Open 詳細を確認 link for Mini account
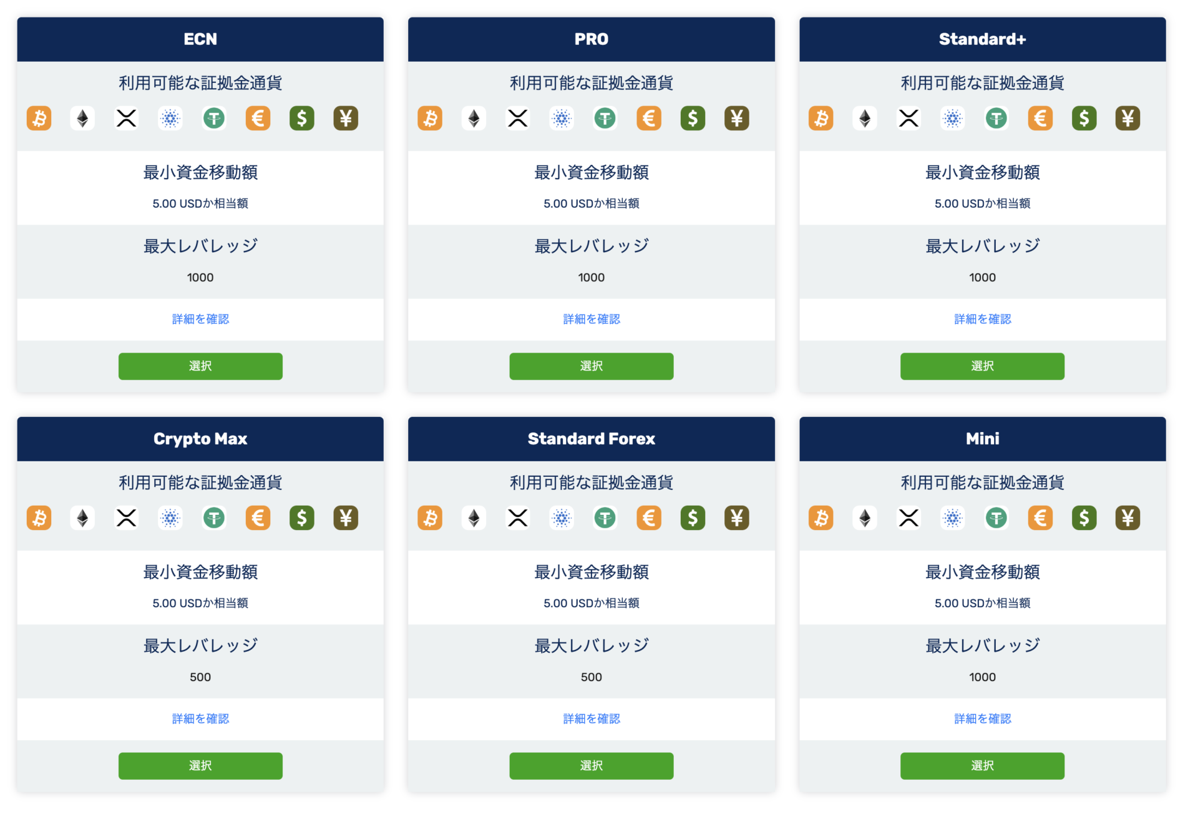The image size is (1198, 819). 983,718
